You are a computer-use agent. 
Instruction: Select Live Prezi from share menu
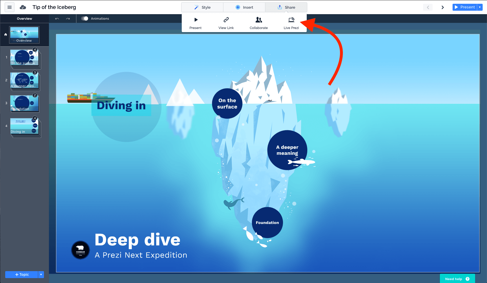click(291, 23)
